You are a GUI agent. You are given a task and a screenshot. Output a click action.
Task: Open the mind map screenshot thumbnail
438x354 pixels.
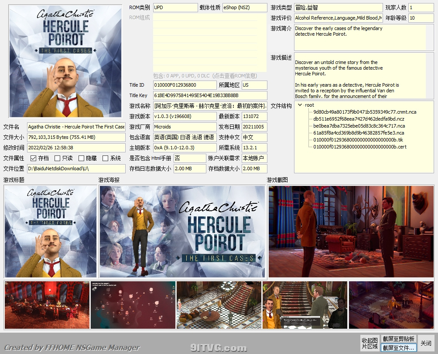click(x=133, y=305)
